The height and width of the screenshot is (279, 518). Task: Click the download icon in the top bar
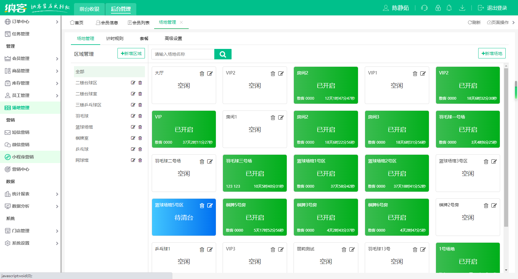pyautogui.click(x=462, y=8)
